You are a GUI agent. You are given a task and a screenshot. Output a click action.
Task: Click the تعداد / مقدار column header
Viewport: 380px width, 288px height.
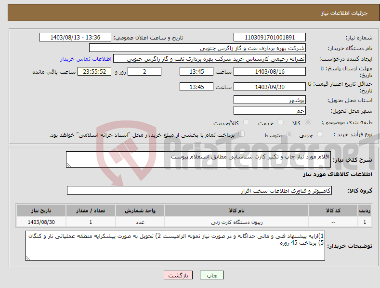click(x=91, y=210)
